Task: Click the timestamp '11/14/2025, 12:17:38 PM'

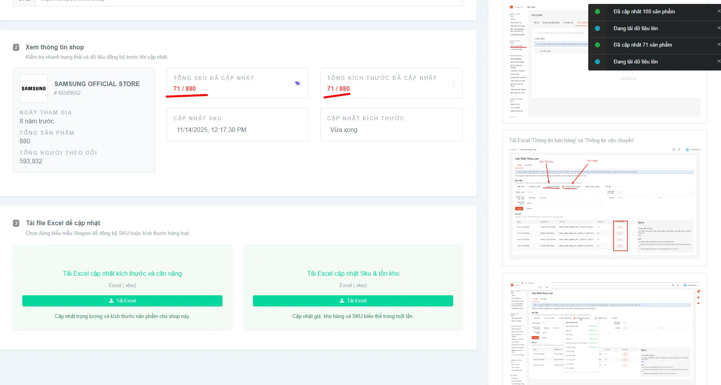Action: pos(211,130)
